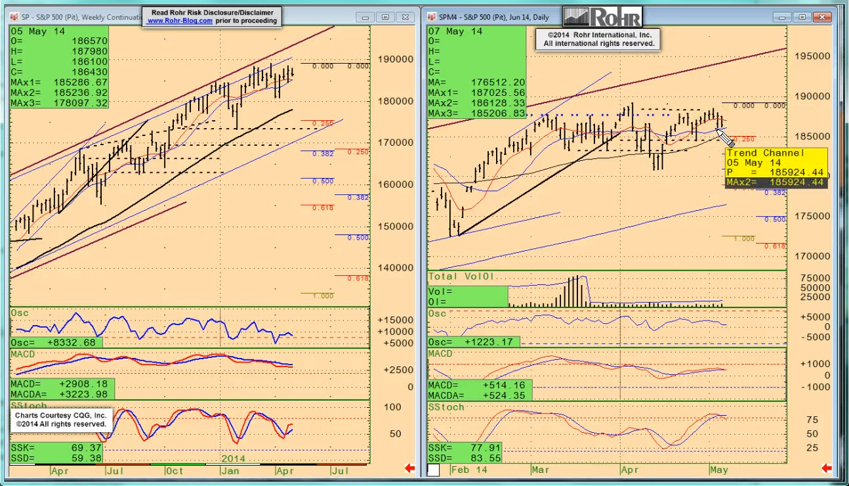
Task: Click the Rohr logo banner
Action: pos(602,16)
